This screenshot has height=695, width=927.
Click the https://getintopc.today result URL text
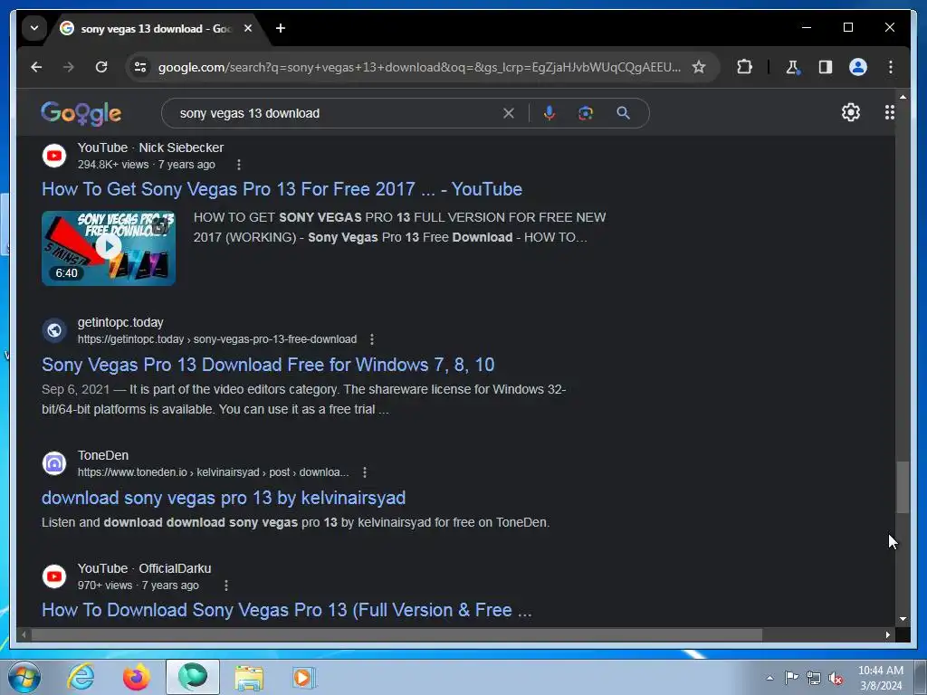[x=217, y=339]
